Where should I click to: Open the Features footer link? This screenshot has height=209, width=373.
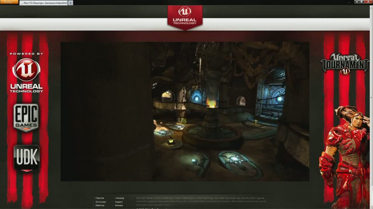click(100, 198)
